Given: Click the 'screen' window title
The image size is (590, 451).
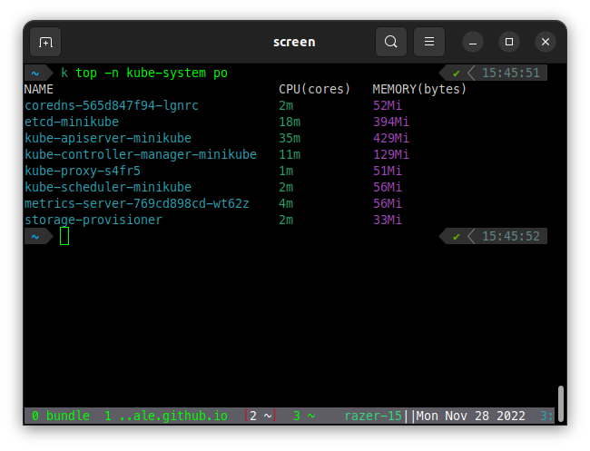Looking at the screenshot, I should [294, 42].
